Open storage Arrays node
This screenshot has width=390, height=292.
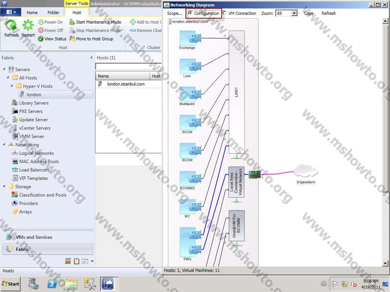tap(22, 212)
